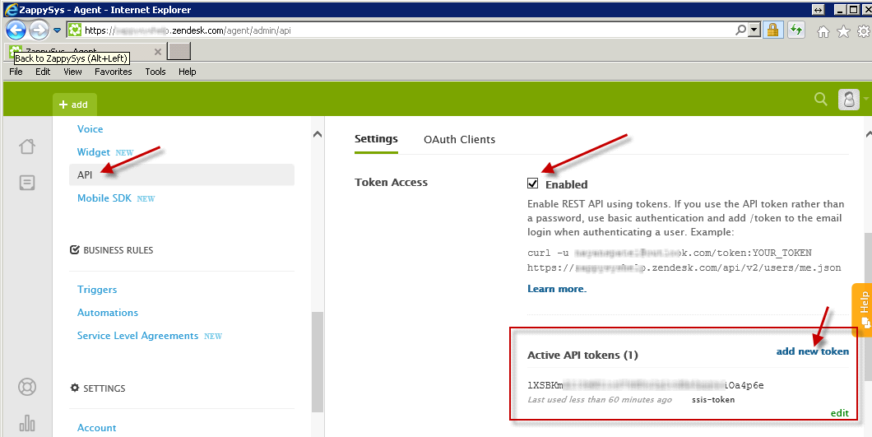Image resolution: width=872 pixels, height=437 pixels.
Task: Click the Internet Explorer logo in title bar
Action: [12, 9]
